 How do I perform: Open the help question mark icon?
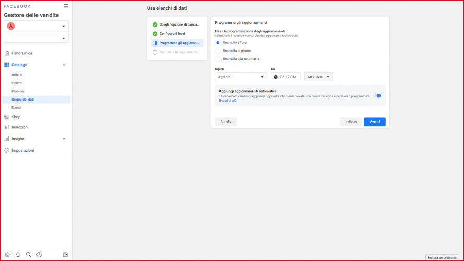[39, 255]
